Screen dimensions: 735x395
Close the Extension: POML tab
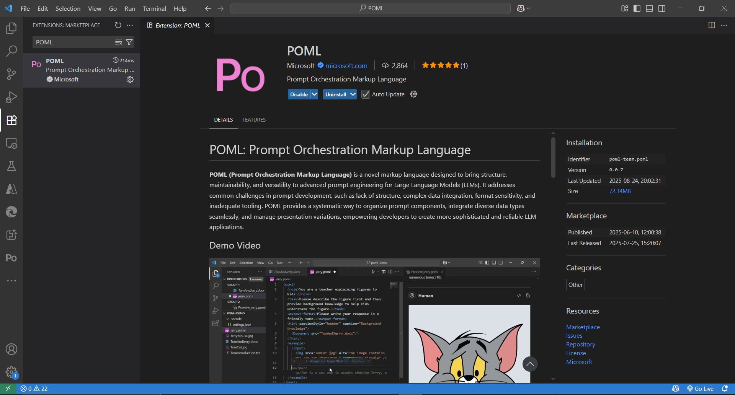pos(207,25)
